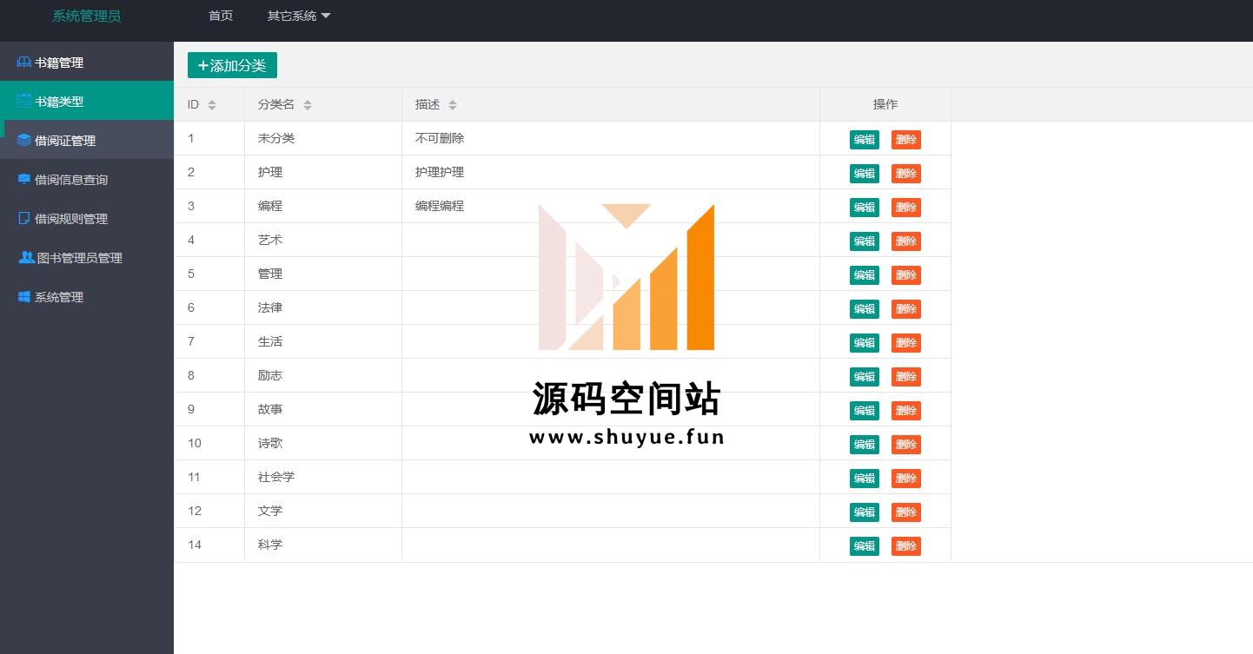
Task: Click the ID cell showing 10
Action: pos(209,443)
